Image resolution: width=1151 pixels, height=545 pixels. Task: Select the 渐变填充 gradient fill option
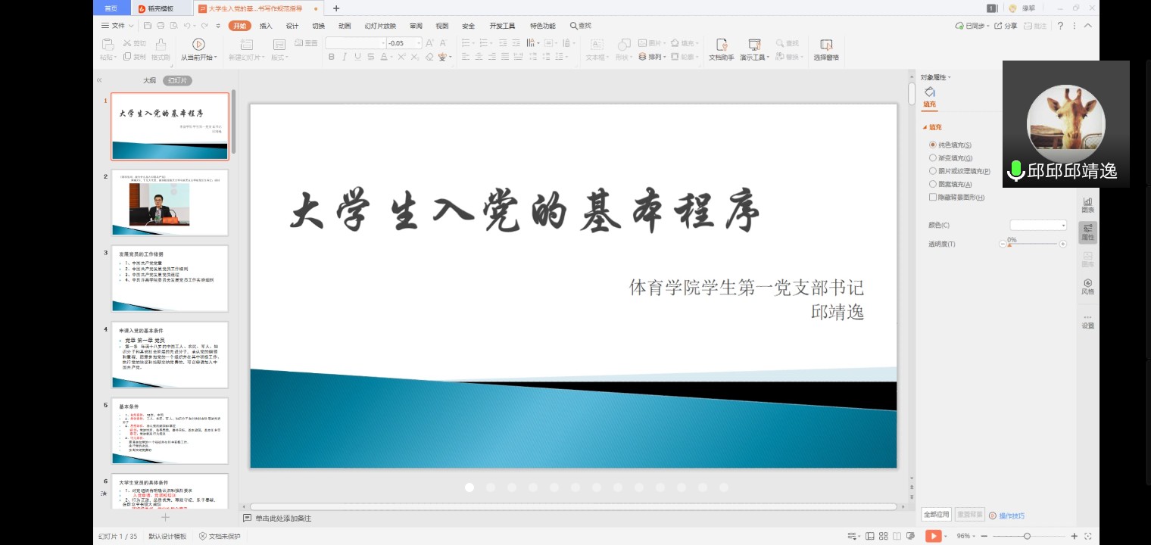933,158
